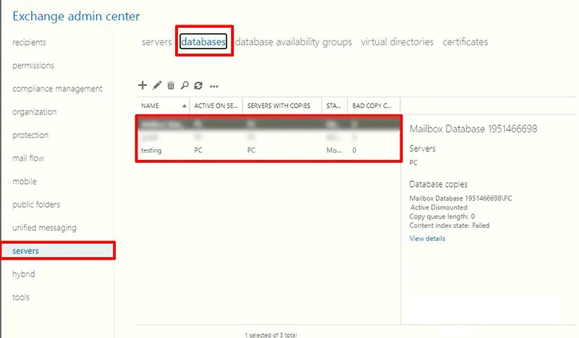Sort by NAME column arrow
The width and height of the screenshot is (579, 338).
(184, 106)
